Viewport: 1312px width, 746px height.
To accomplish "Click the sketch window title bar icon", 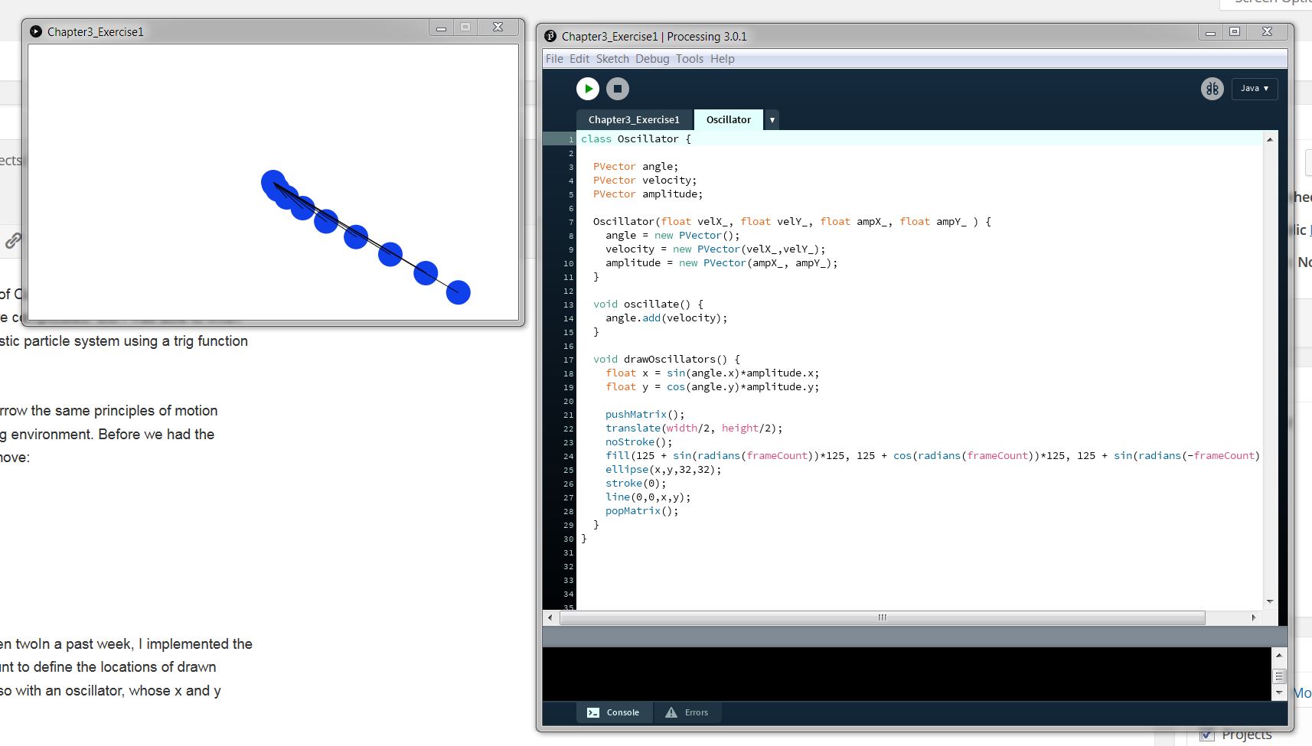I will coord(36,31).
